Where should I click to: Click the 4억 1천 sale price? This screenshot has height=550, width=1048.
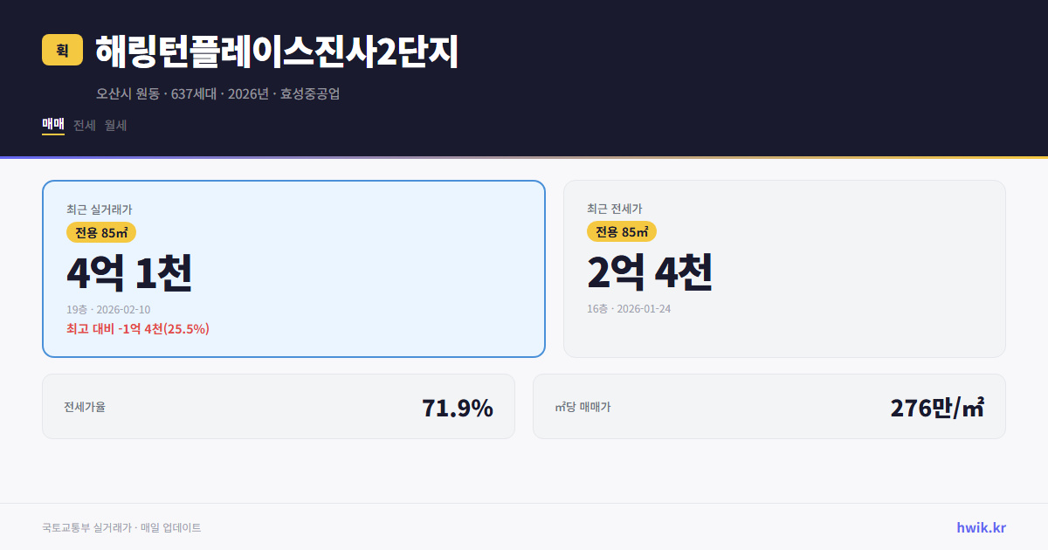pos(131,272)
